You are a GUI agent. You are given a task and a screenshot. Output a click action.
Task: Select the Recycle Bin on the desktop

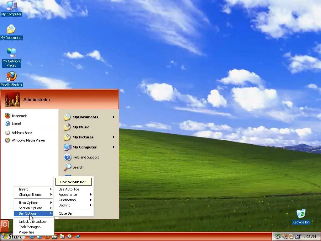301,217
